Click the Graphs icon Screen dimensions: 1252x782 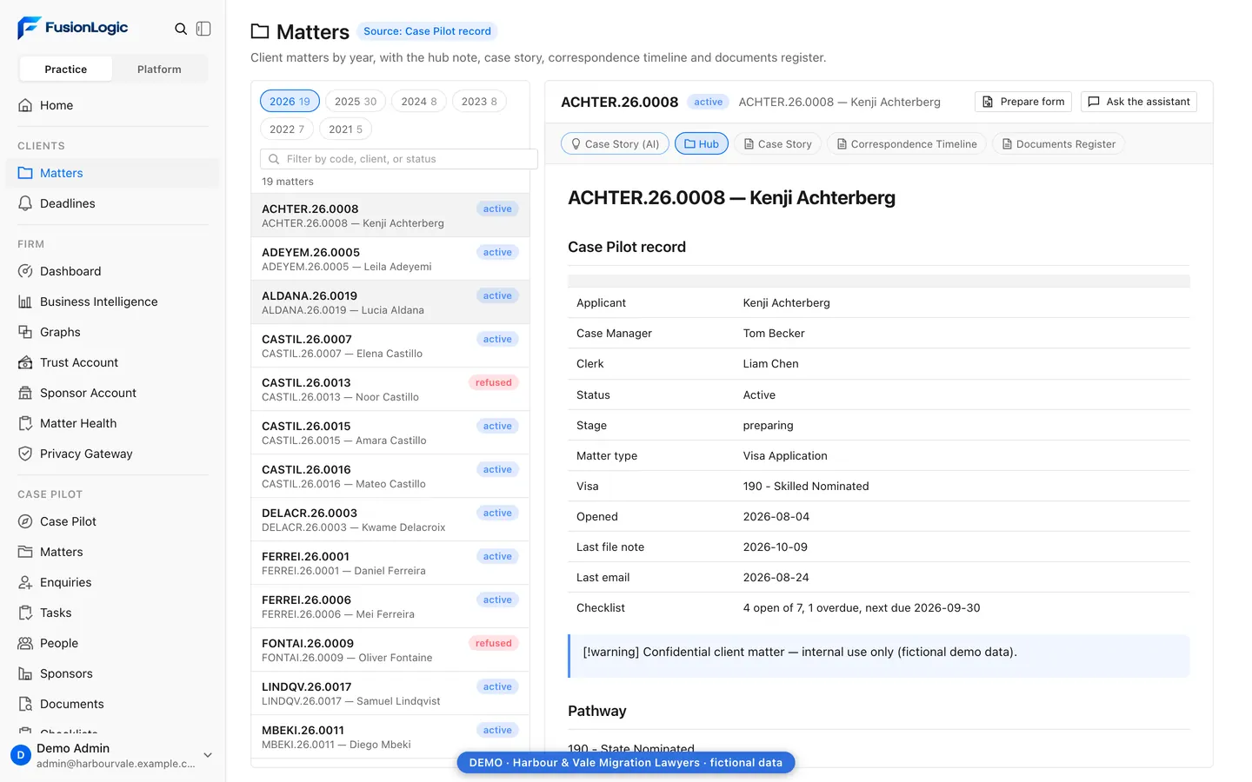(x=25, y=332)
